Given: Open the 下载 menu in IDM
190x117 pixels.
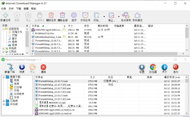Looking at the screenshot, I should 18,9.
